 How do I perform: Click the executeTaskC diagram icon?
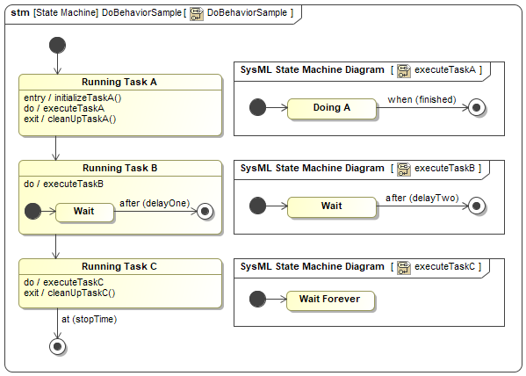(404, 268)
